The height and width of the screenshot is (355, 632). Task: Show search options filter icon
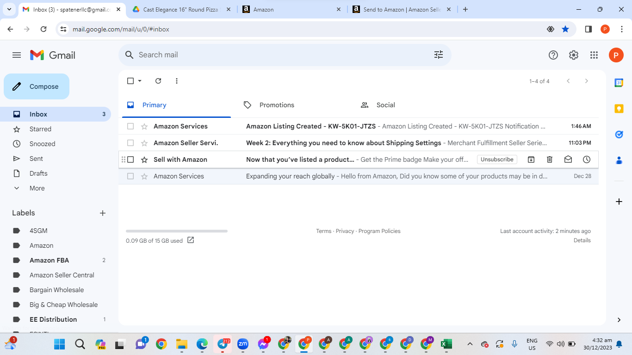click(x=439, y=55)
